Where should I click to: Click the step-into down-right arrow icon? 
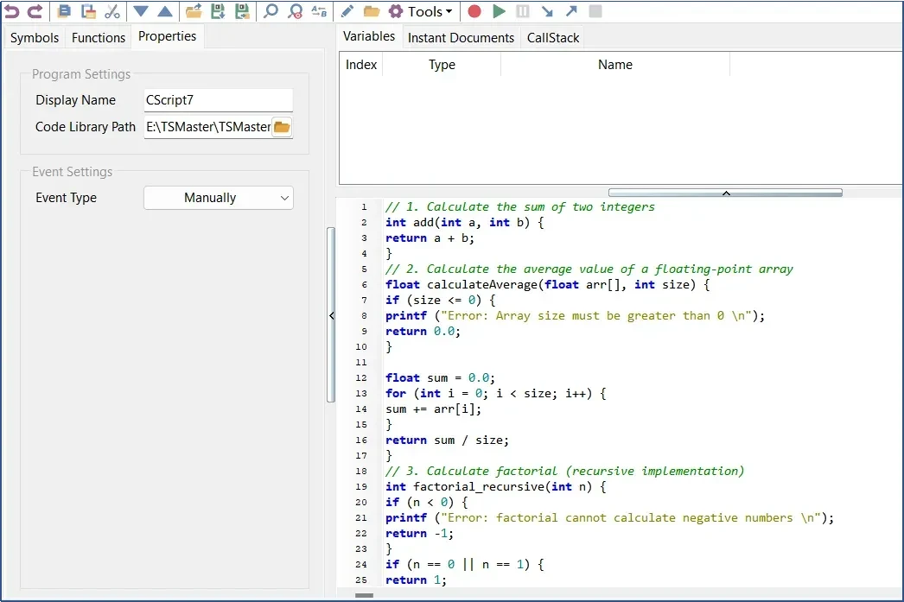pos(547,11)
